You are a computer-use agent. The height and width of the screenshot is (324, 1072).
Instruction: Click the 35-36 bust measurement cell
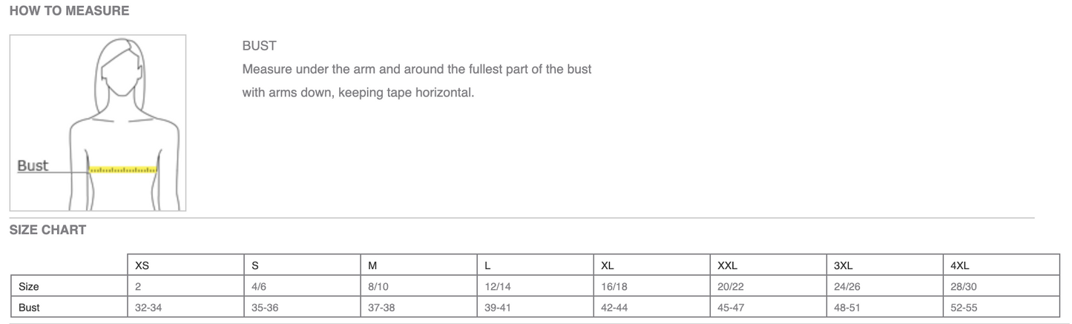265,307
